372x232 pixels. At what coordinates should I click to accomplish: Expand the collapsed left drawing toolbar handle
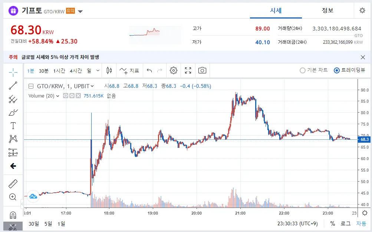click(22, 204)
